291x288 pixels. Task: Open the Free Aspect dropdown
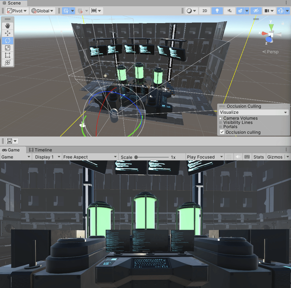point(90,157)
